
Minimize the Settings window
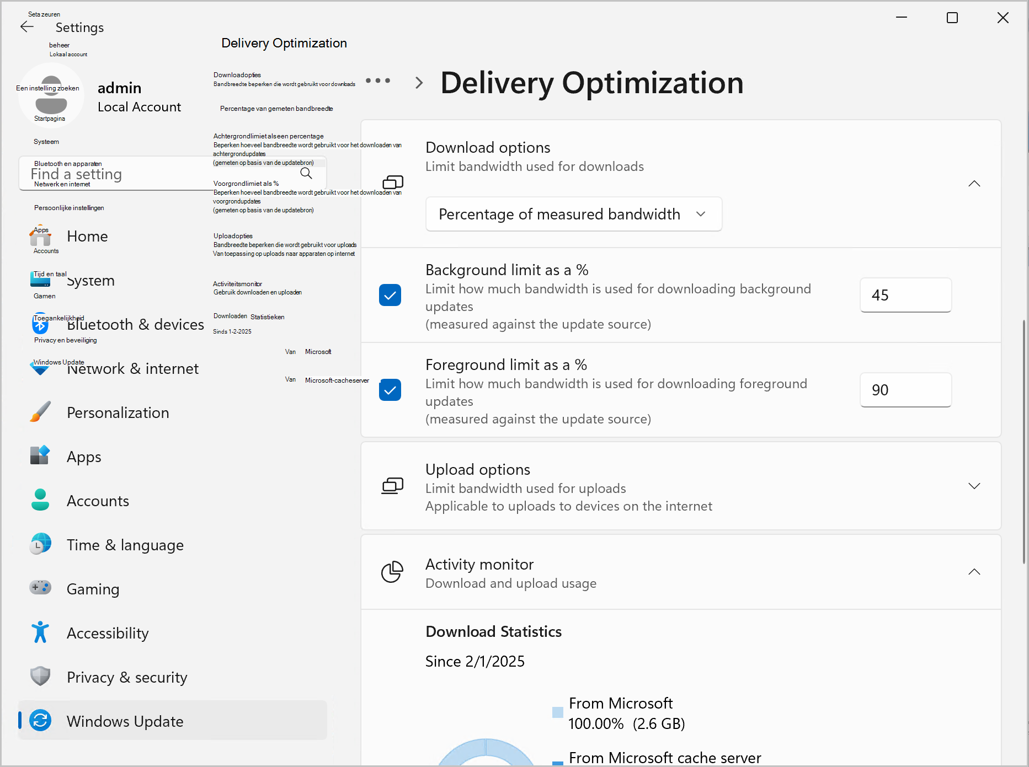coord(902,18)
